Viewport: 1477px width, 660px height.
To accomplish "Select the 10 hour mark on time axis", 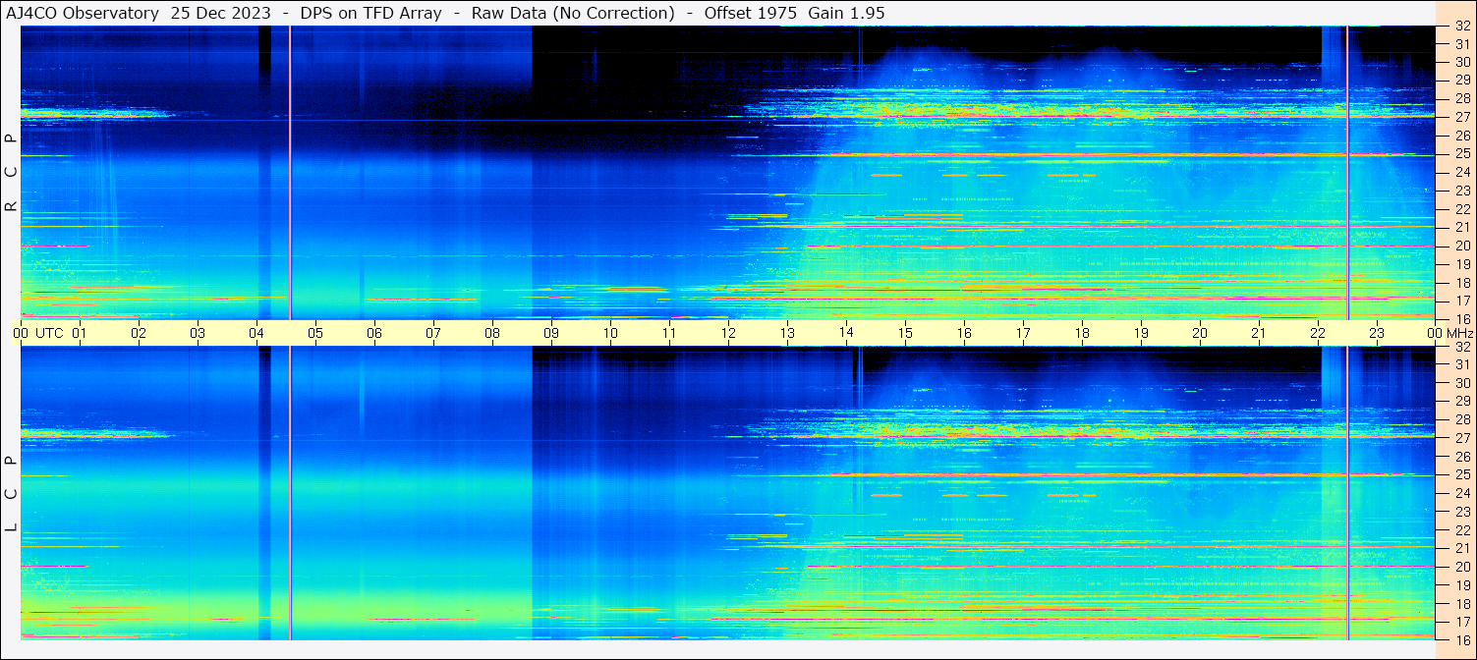I will point(610,333).
